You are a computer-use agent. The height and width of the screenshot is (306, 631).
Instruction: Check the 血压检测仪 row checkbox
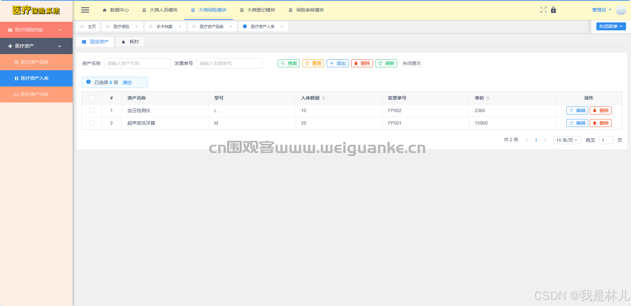click(x=92, y=110)
